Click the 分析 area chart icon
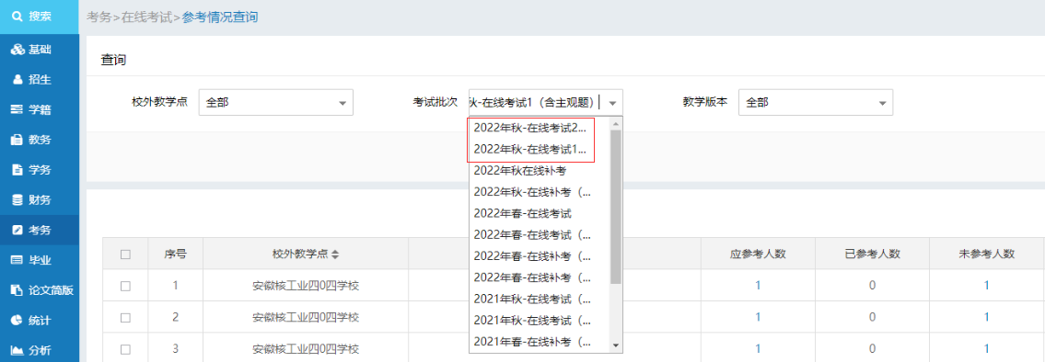The image size is (1045, 362). tap(17, 350)
